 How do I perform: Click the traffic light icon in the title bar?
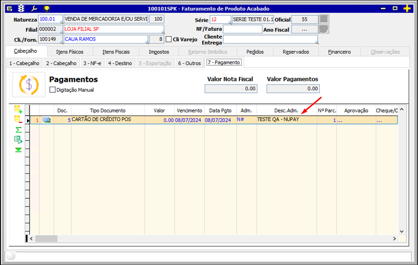coord(21,9)
